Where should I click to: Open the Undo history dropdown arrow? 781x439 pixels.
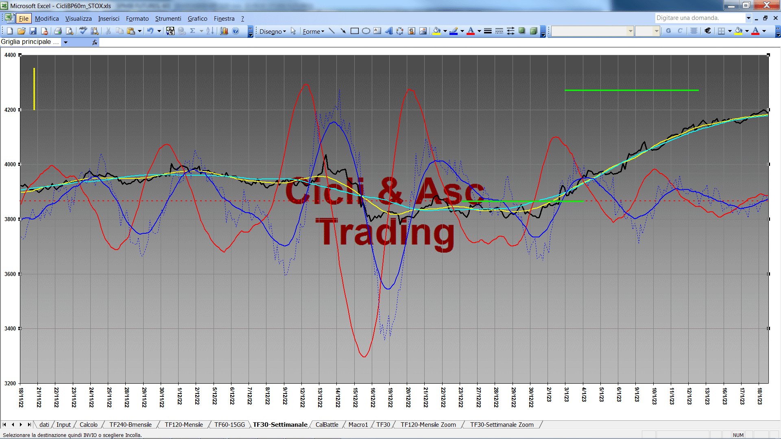[x=159, y=31]
